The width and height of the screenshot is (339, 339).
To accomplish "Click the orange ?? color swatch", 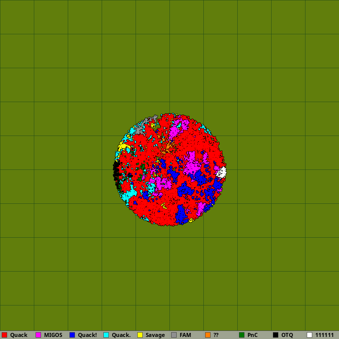I will pos(208,335).
